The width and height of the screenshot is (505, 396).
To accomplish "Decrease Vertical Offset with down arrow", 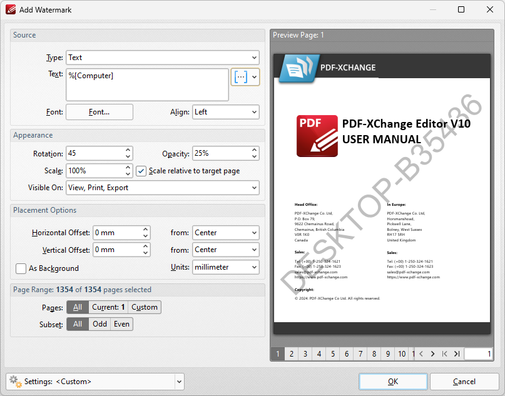I will 146,253.
